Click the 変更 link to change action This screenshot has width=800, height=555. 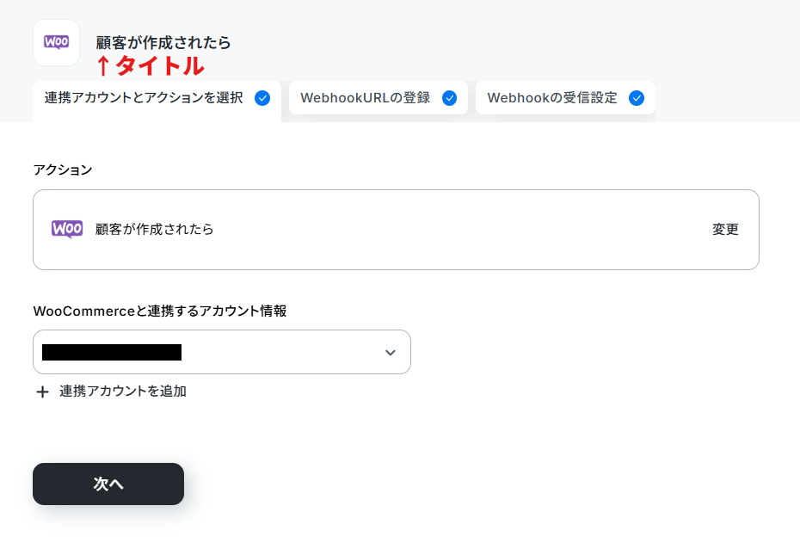[725, 229]
